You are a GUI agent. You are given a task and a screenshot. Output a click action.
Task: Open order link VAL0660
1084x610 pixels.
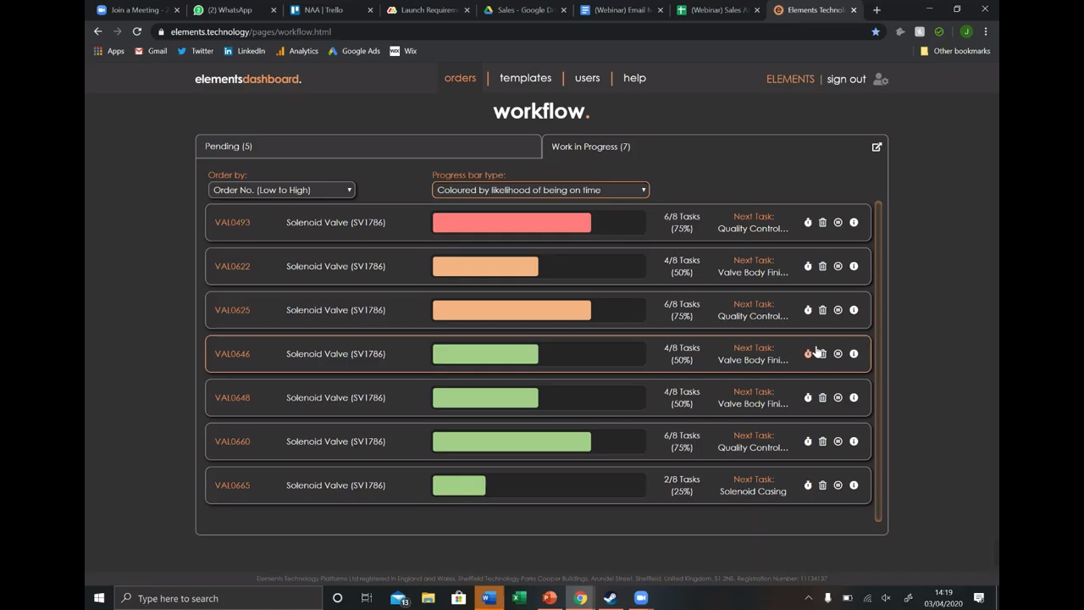[x=232, y=441]
